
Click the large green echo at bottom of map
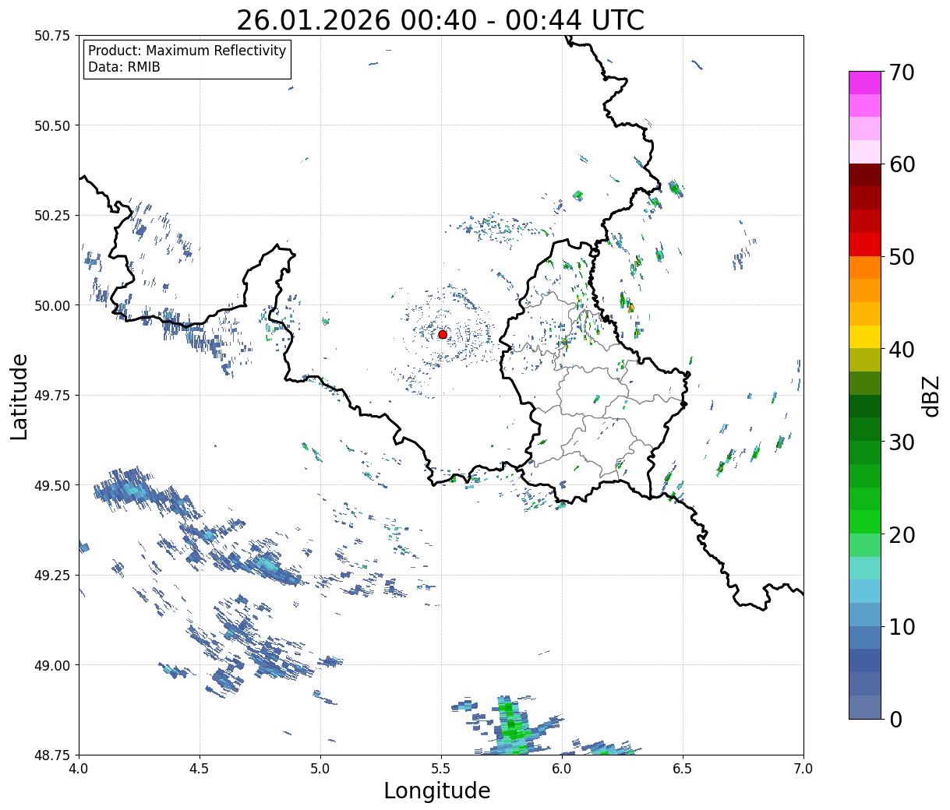coord(510,727)
